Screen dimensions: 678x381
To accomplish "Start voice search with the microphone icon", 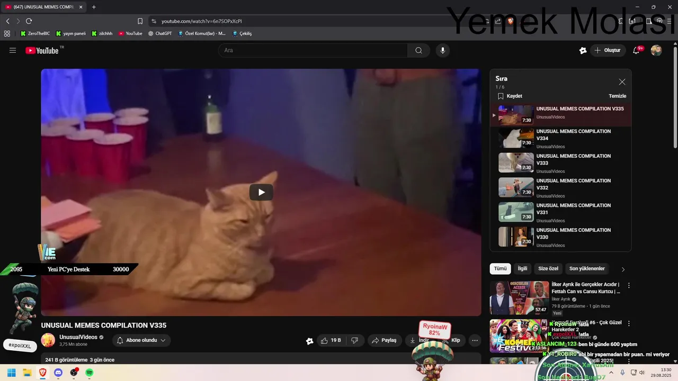I will pos(443,50).
